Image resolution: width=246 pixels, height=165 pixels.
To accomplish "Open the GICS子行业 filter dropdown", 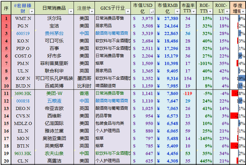I will point(128,12).
